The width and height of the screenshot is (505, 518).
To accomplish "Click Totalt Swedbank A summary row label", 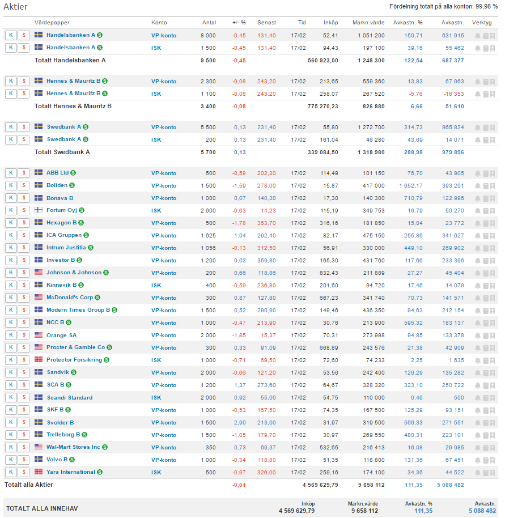I will (x=62, y=152).
